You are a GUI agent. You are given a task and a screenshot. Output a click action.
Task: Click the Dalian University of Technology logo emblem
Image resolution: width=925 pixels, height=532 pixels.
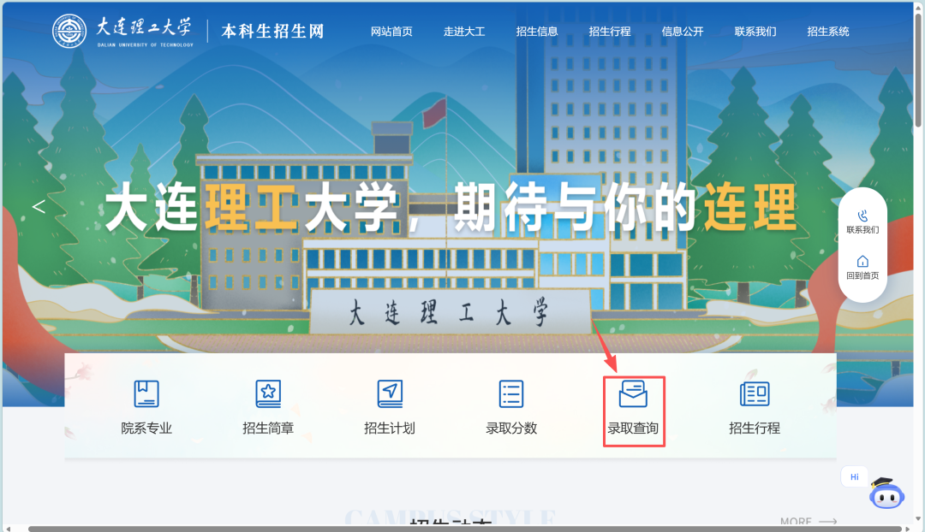[x=69, y=31]
